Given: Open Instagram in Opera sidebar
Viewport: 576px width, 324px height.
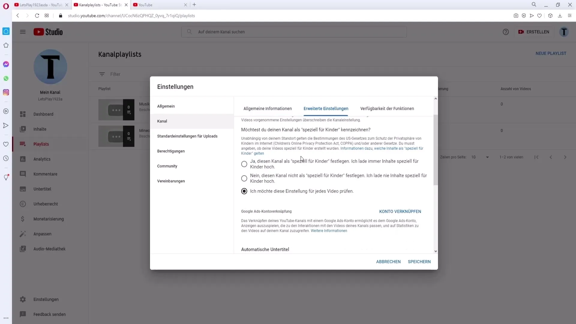Looking at the screenshot, I should [x=6, y=92].
